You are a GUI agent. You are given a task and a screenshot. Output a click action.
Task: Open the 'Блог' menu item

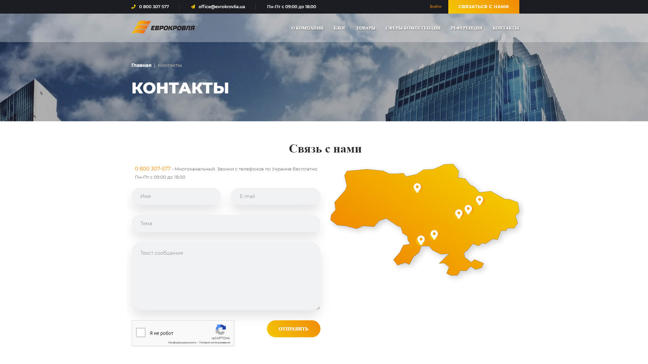(340, 28)
